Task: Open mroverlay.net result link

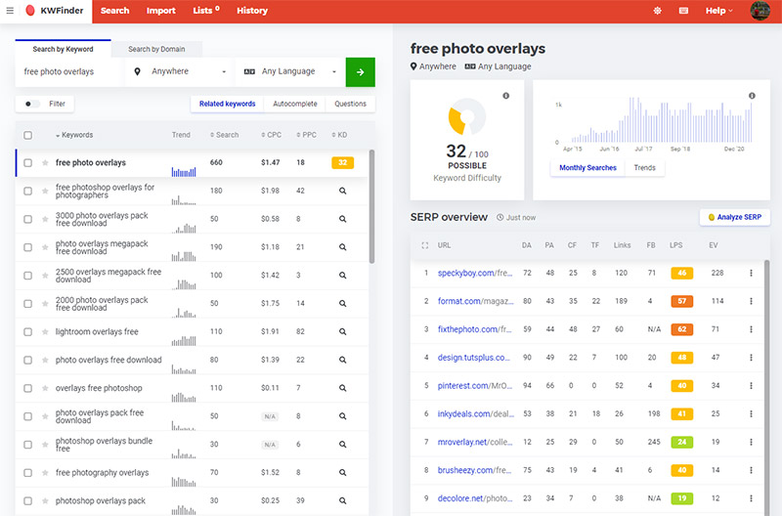Action: click(x=475, y=442)
